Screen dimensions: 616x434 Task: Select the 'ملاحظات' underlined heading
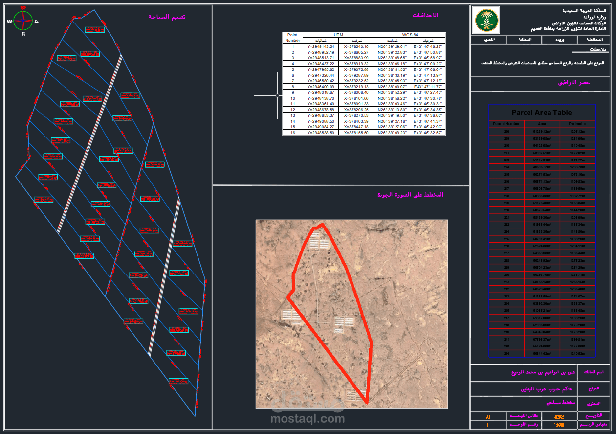pos(597,50)
